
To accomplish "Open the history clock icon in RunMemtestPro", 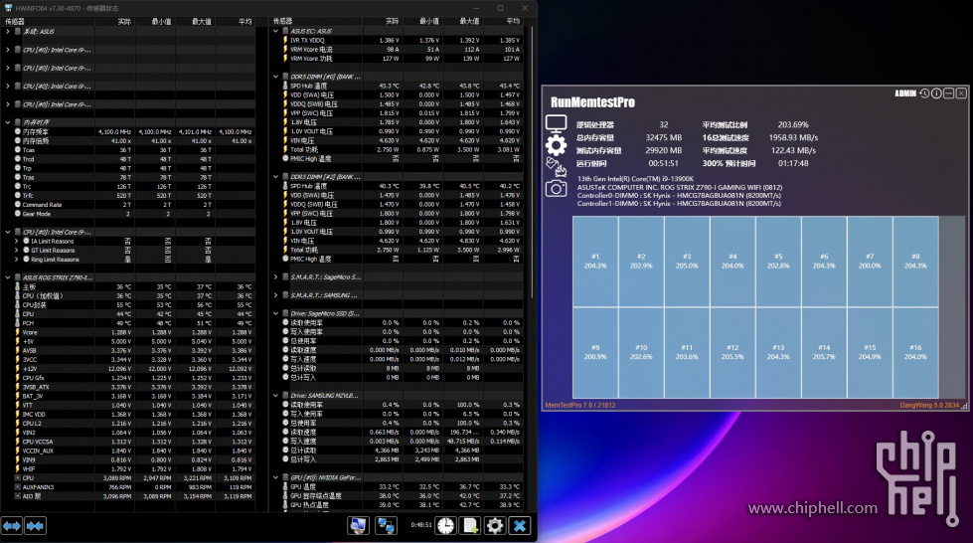I will pyautogui.click(x=924, y=93).
